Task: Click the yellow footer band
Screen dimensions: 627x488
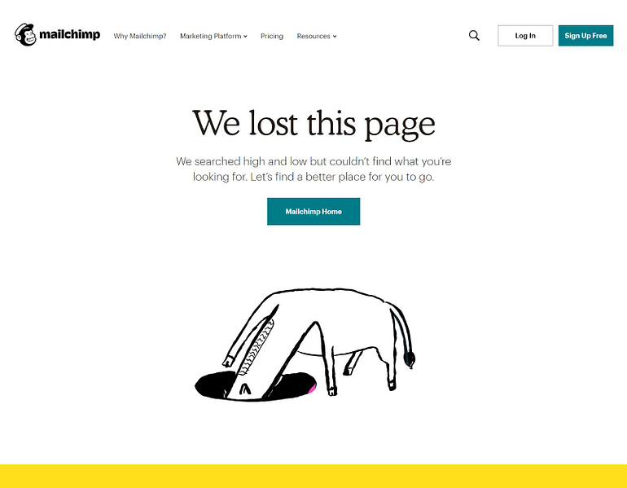Action: tap(313, 476)
